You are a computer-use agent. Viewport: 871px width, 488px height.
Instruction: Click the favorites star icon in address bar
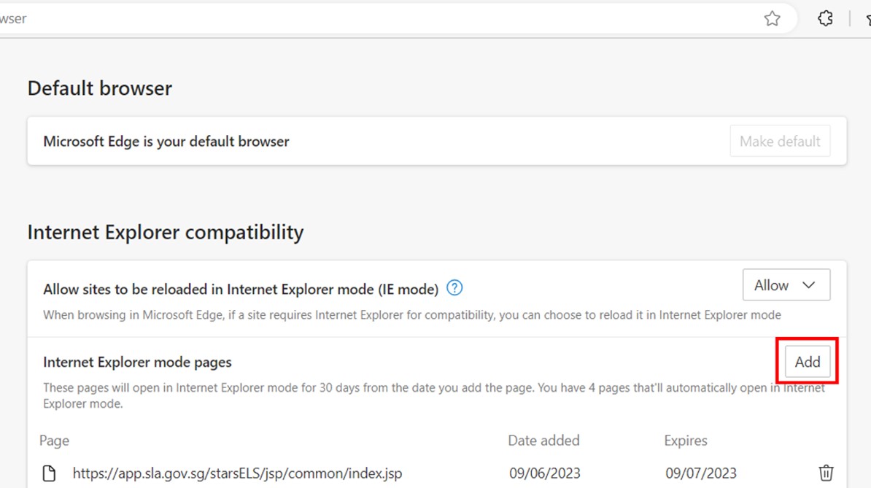pyautogui.click(x=772, y=19)
